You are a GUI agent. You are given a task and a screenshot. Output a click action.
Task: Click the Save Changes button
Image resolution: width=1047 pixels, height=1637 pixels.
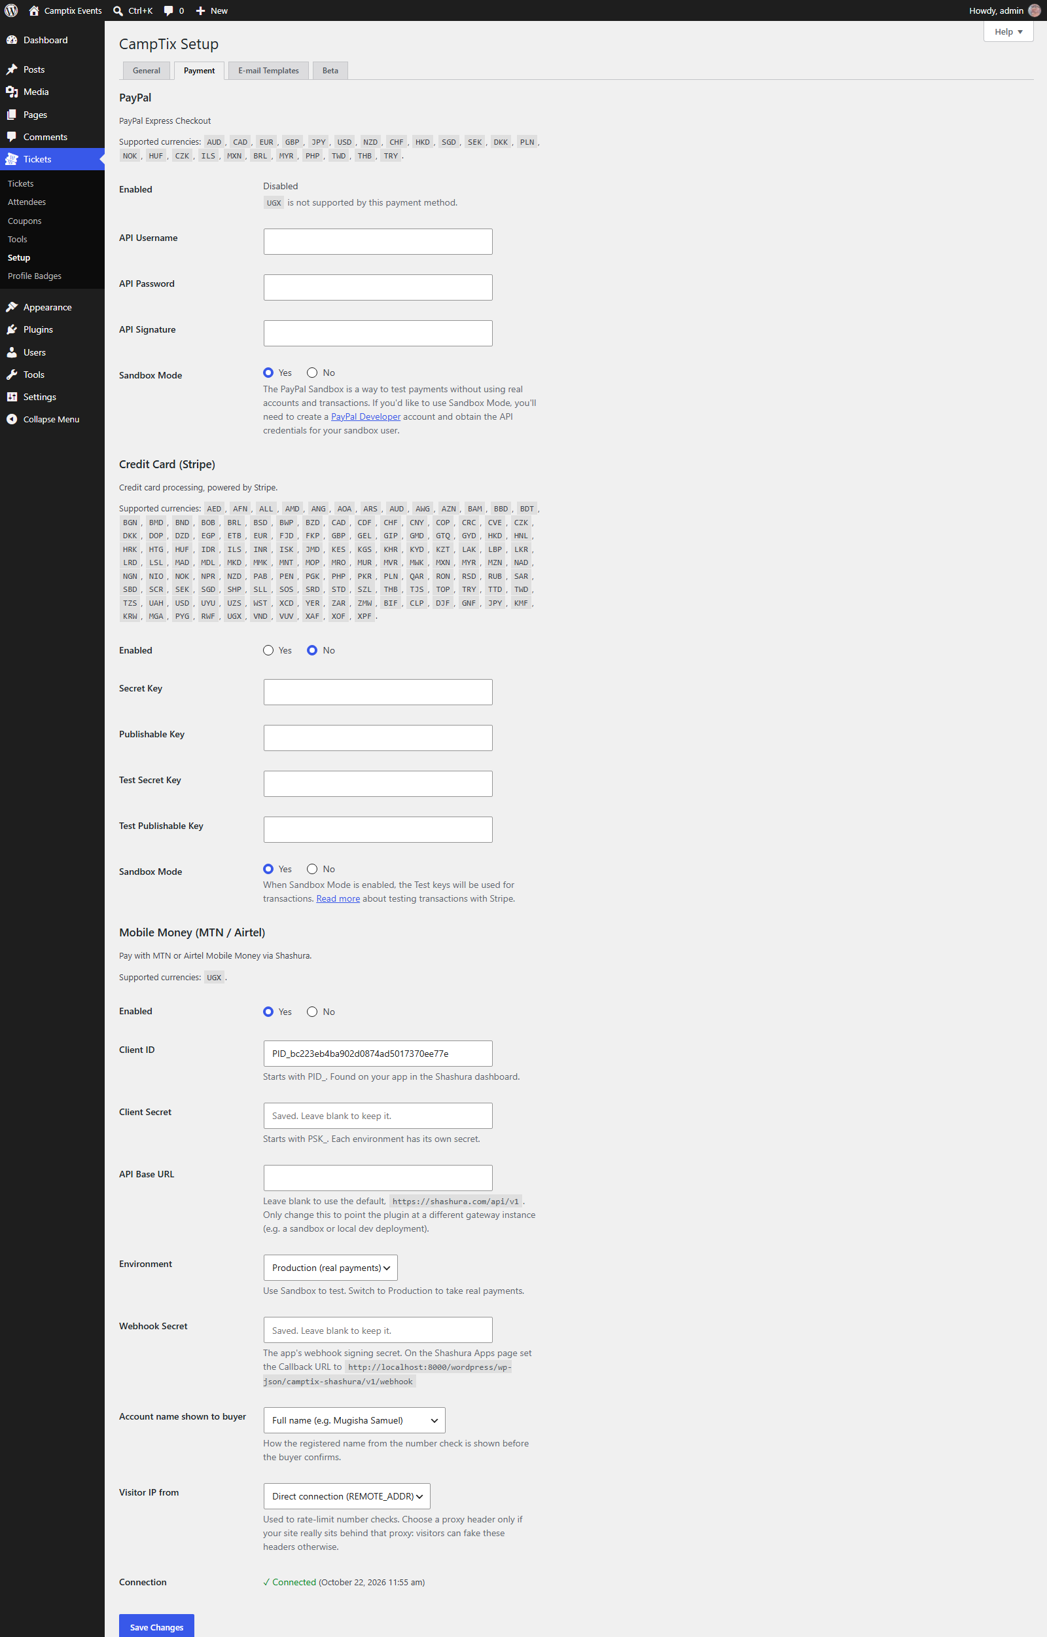tap(156, 1627)
